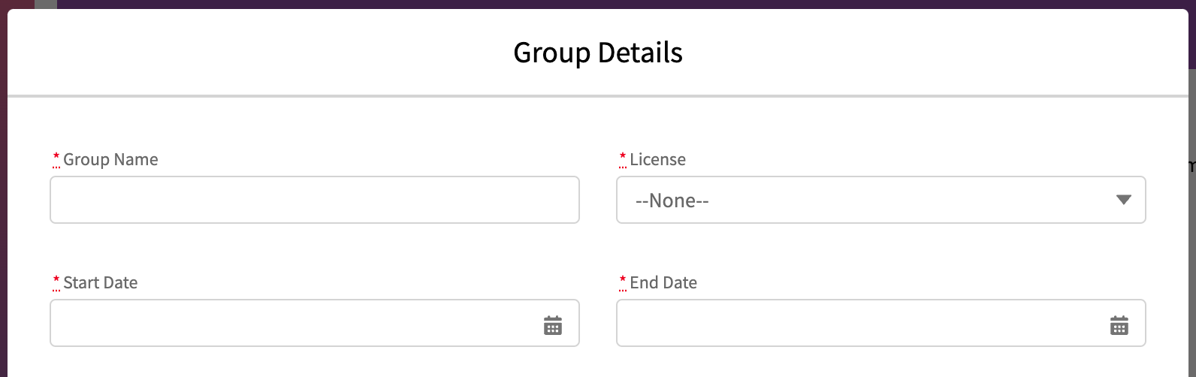The image size is (1196, 377).
Task: Click the End Date field label
Action: 663,282
